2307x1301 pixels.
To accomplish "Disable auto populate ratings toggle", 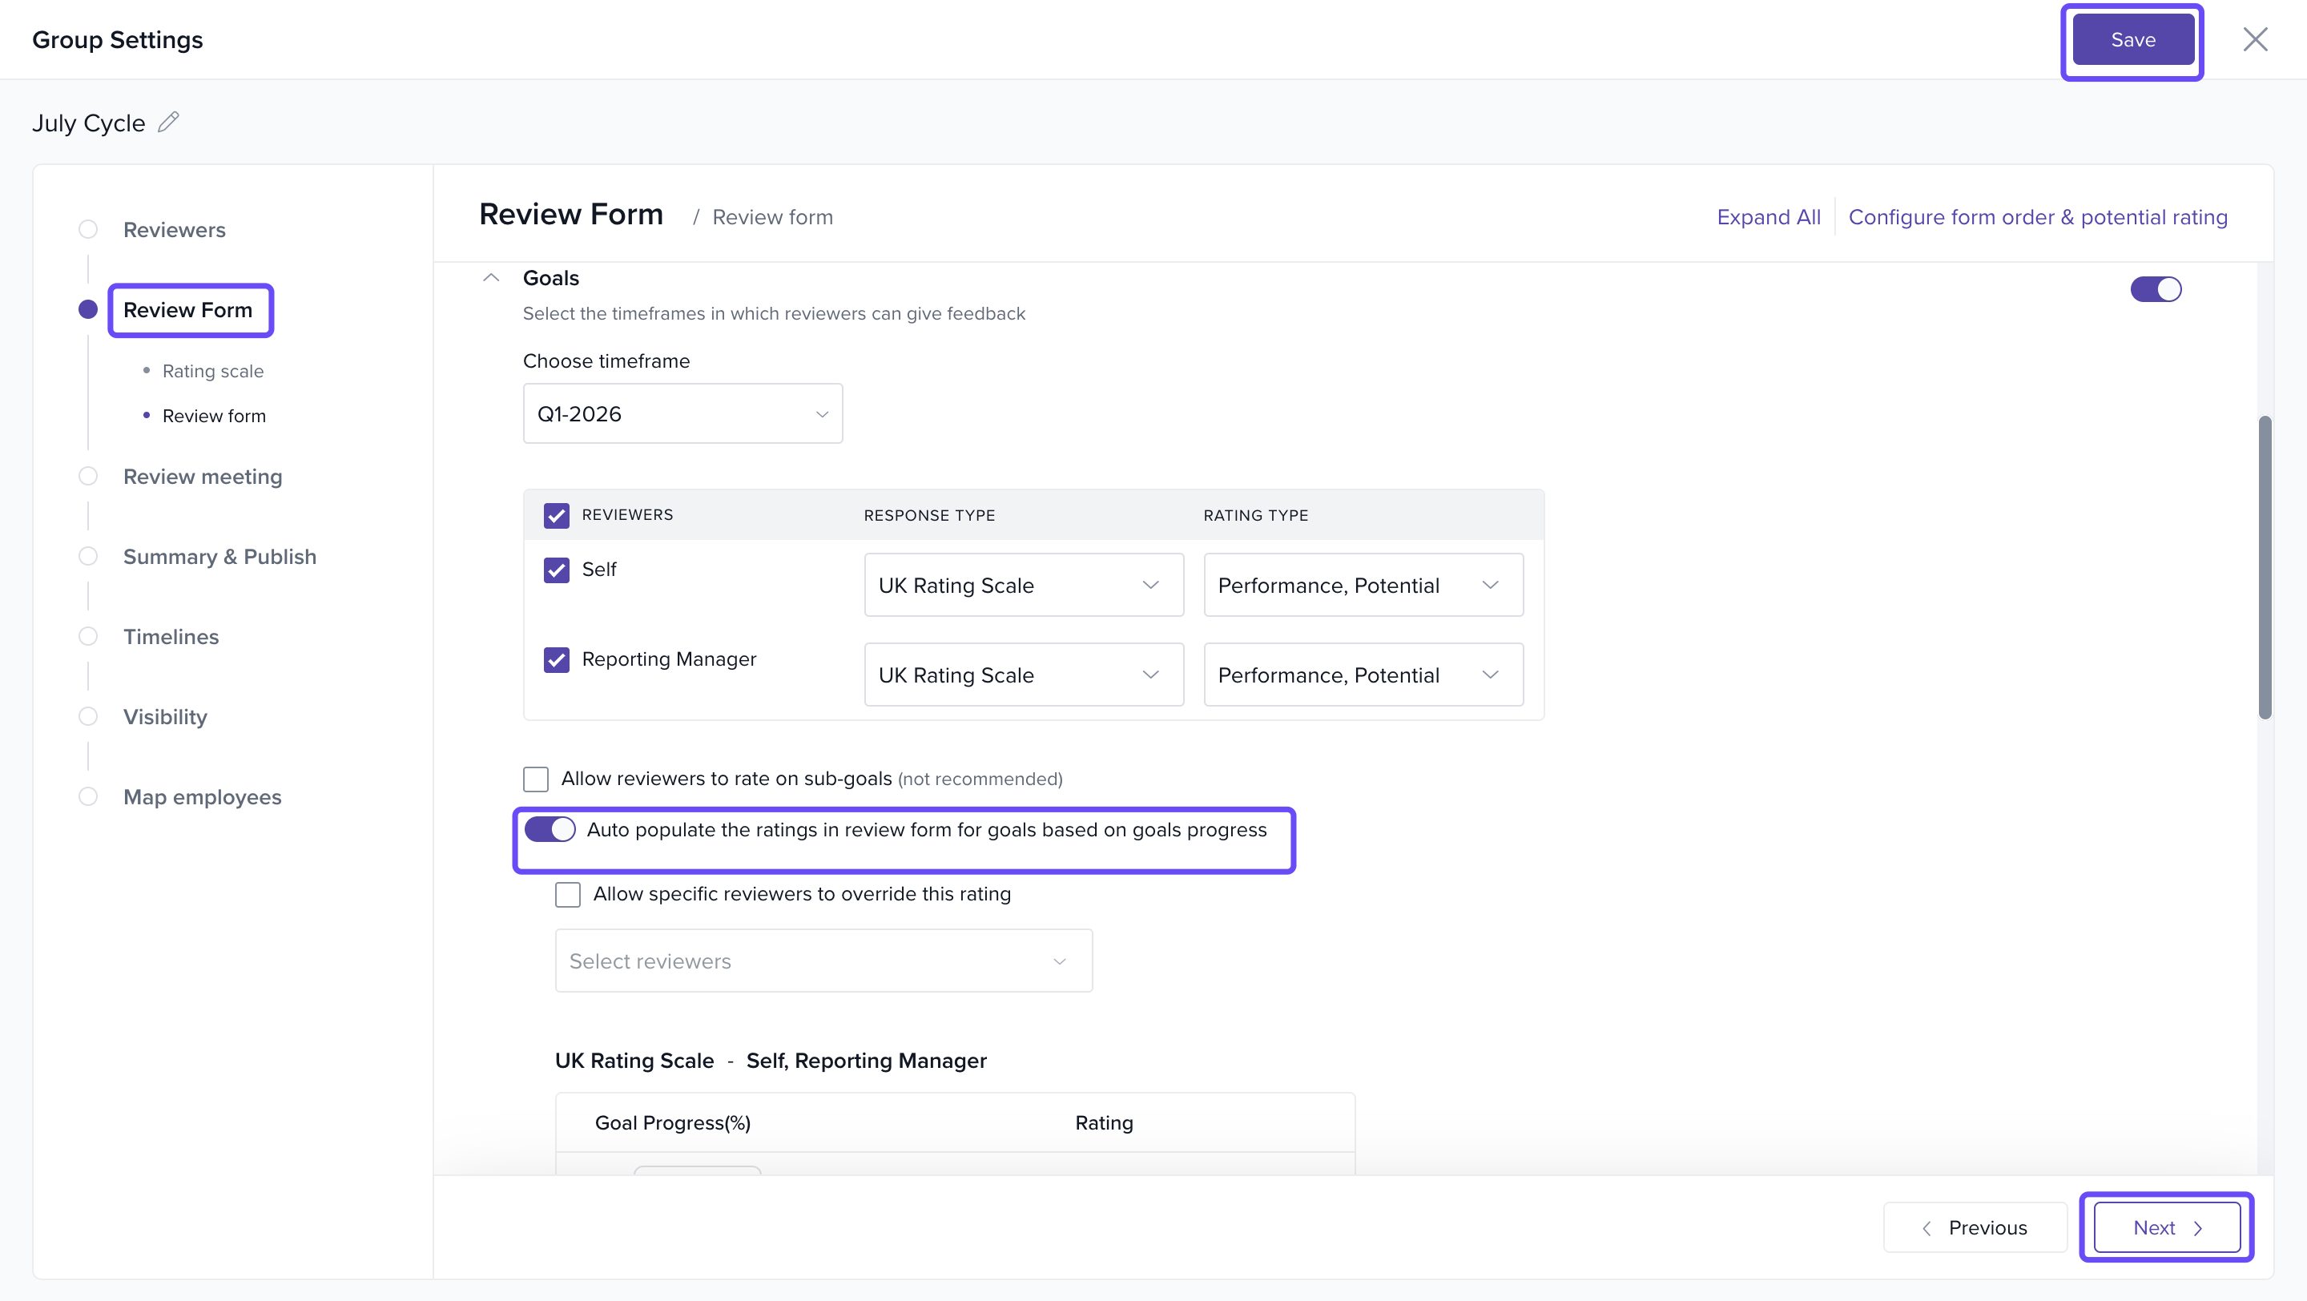I will tap(550, 830).
